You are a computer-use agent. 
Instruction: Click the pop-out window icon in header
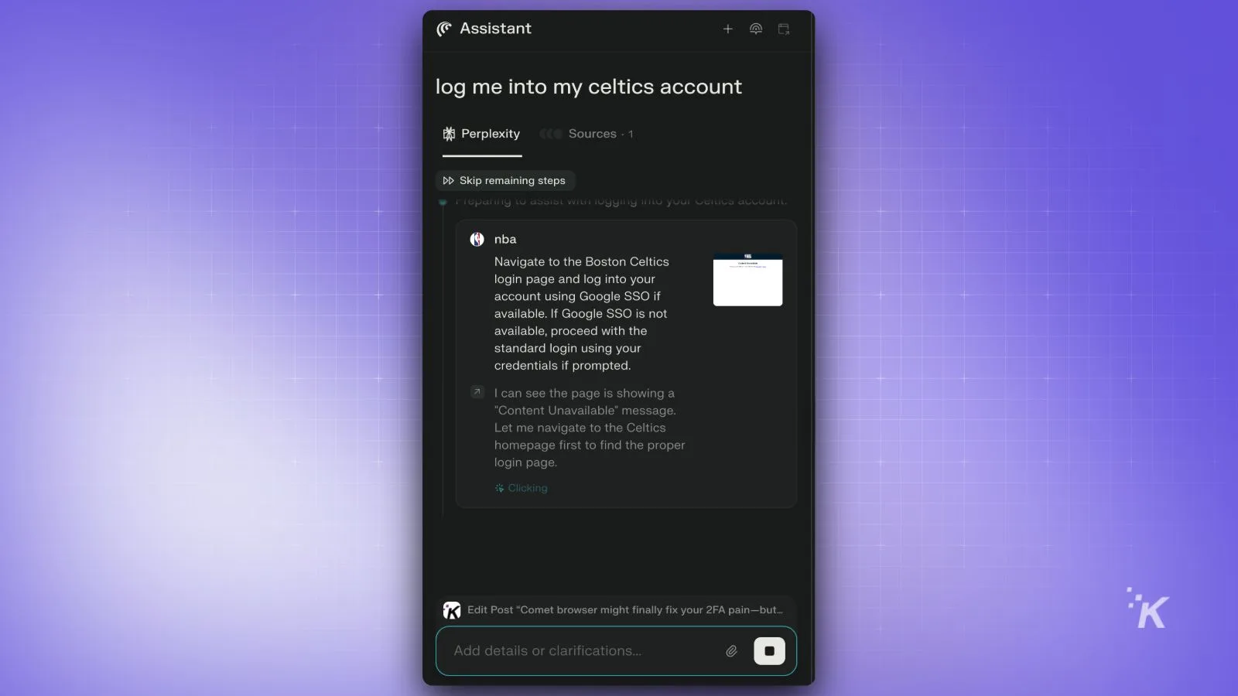coord(784,29)
